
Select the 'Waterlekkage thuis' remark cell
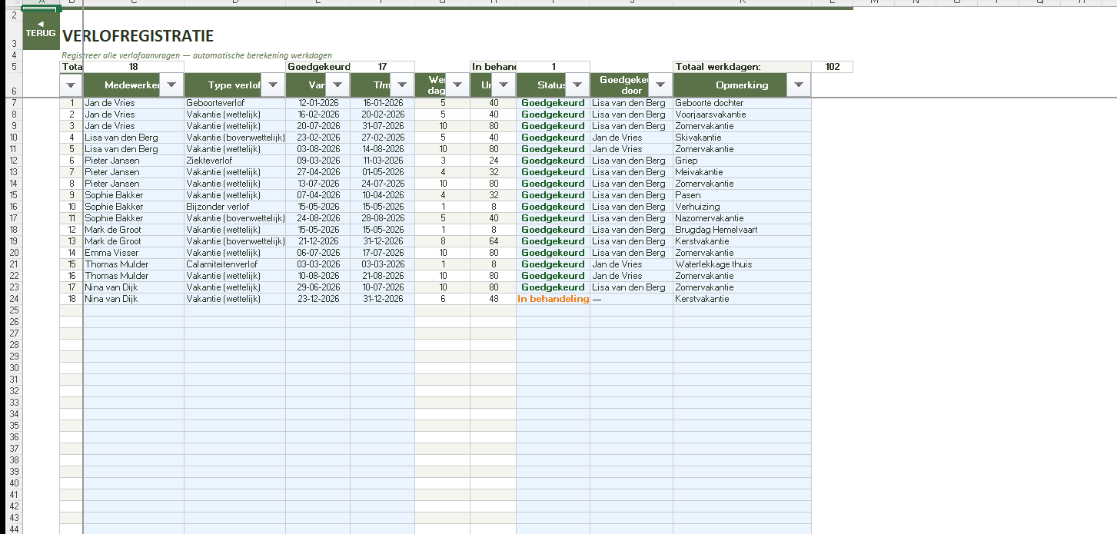tap(741, 264)
